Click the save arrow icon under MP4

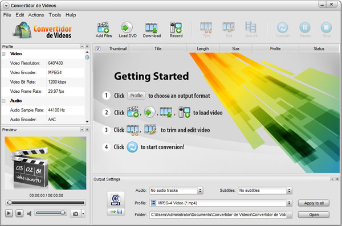pos(116,212)
